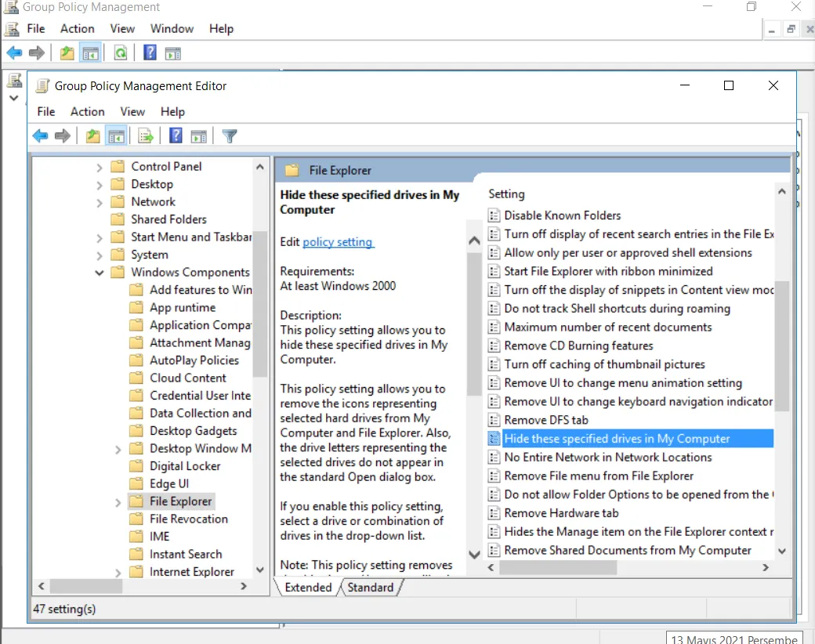The width and height of the screenshot is (815, 644).
Task: Select Turn off caching of thumbnail pictures
Action: tap(604, 364)
